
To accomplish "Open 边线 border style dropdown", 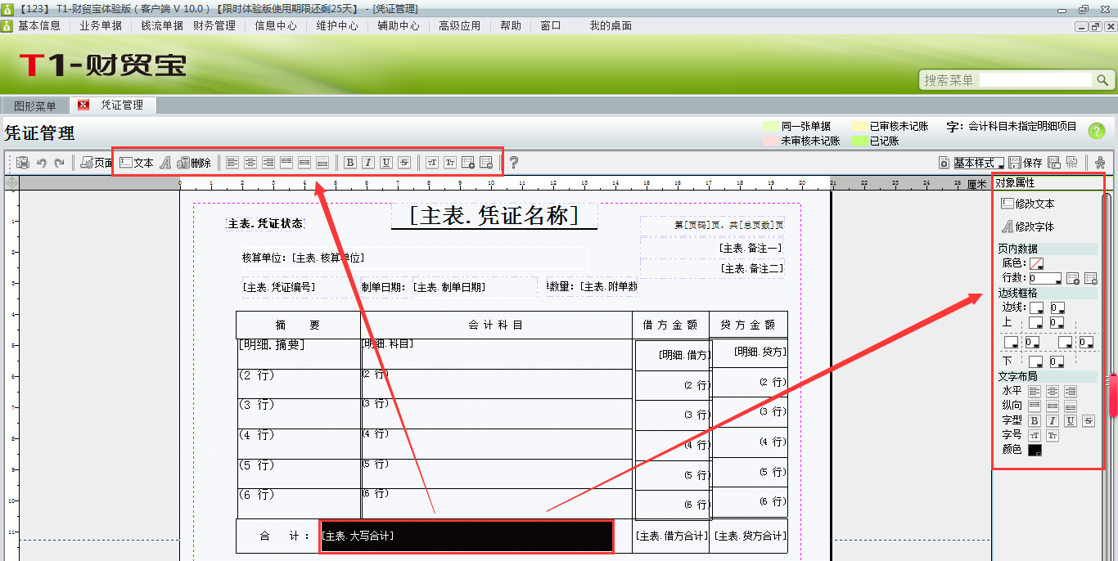I will tap(1036, 307).
